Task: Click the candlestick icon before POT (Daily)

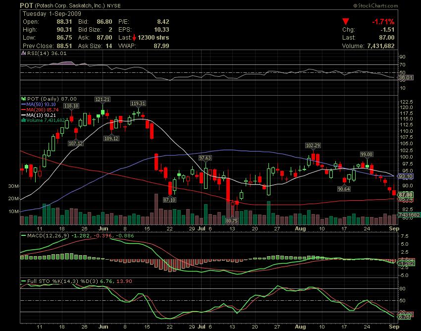Action: 23,99
